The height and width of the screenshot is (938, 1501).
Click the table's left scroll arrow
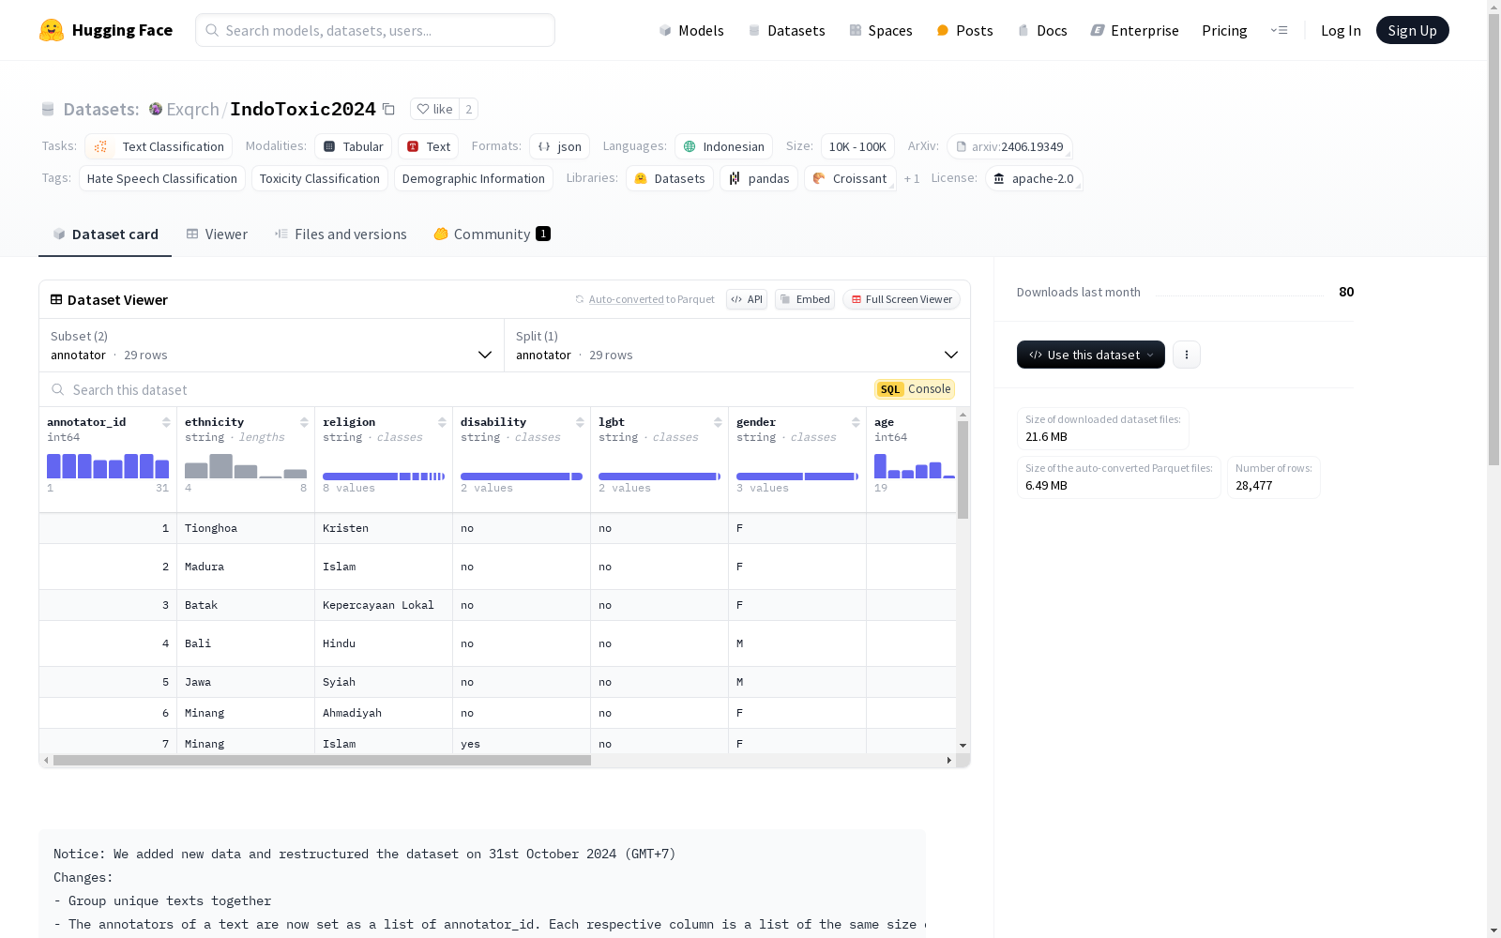pos(46,760)
